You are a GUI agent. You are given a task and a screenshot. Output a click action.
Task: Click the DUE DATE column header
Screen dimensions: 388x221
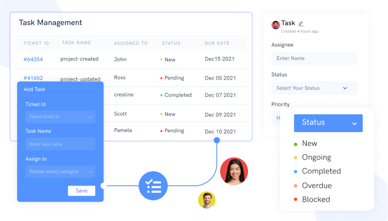click(x=217, y=43)
